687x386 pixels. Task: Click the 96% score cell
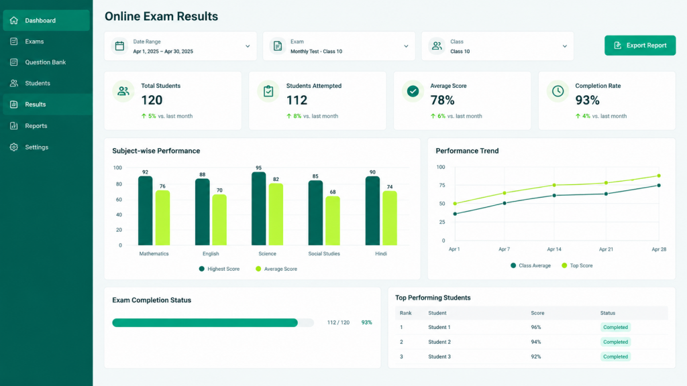tap(536, 327)
